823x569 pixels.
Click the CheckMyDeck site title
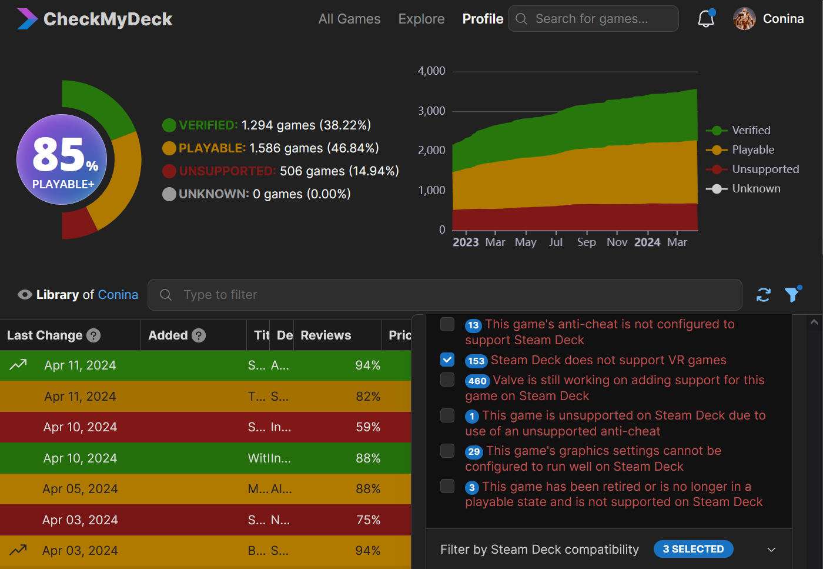coord(108,19)
